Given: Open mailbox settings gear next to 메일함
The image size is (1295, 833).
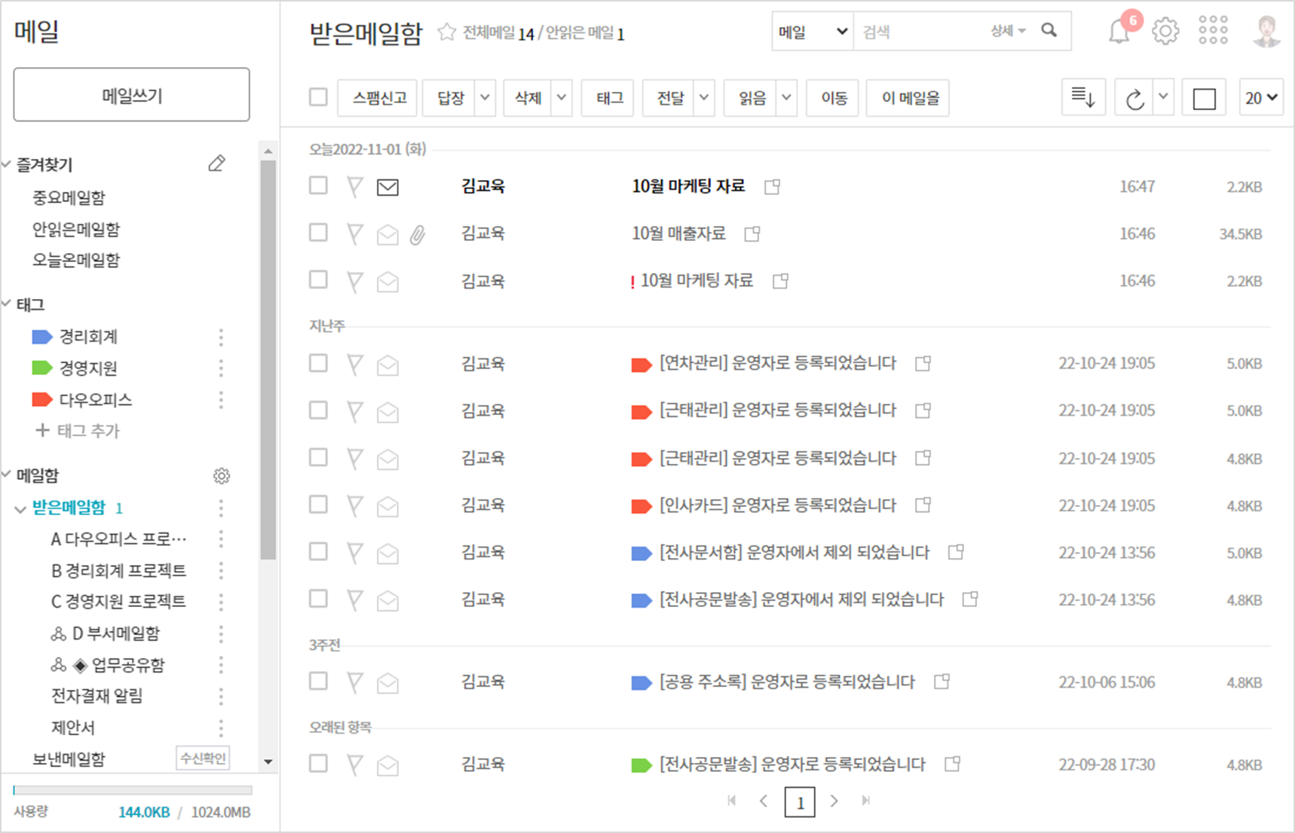Looking at the screenshot, I should (221, 475).
